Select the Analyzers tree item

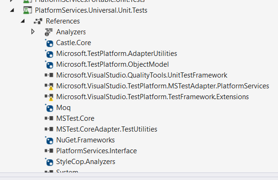point(71,32)
